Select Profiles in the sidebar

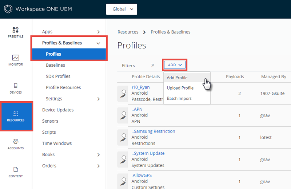[69, 54]
